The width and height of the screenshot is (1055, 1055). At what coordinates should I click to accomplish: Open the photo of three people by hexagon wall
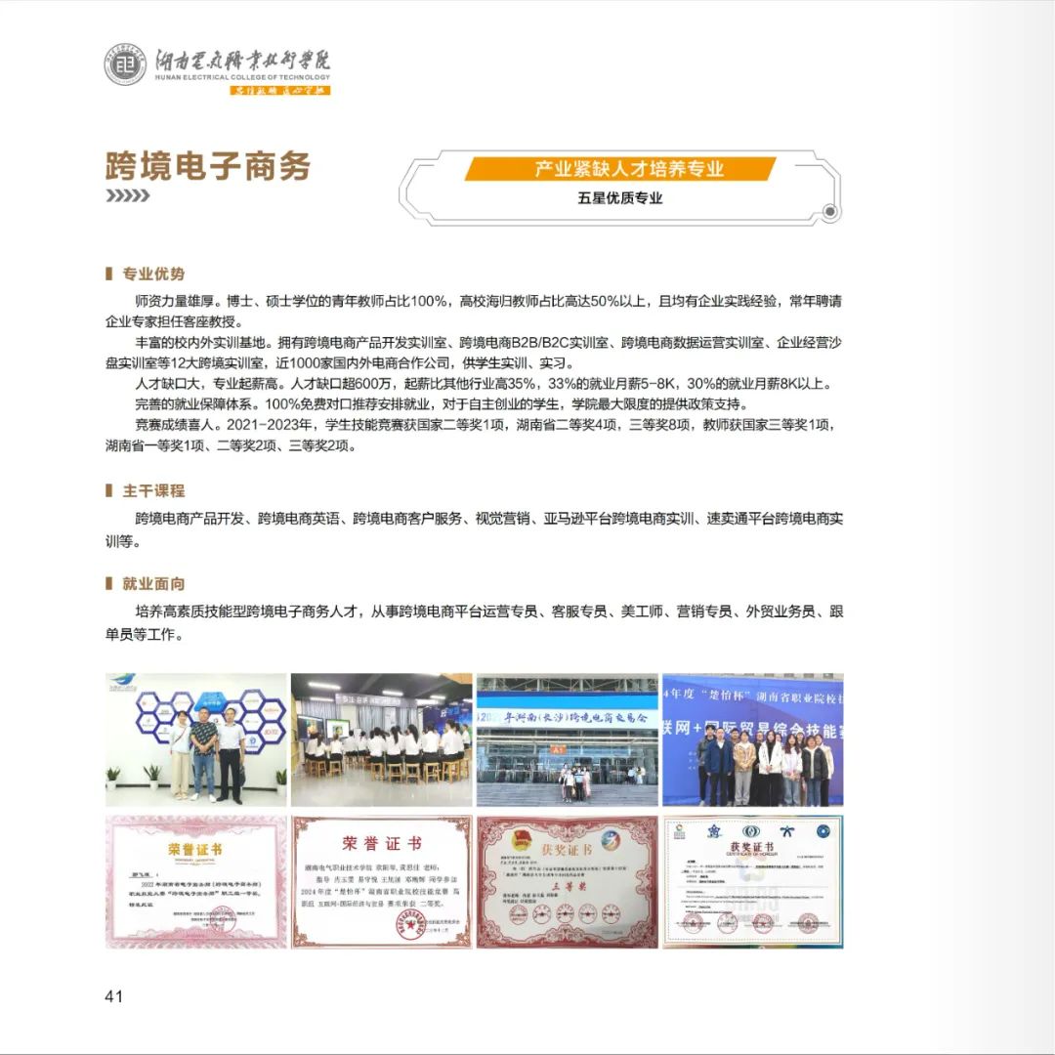(196, 739)
